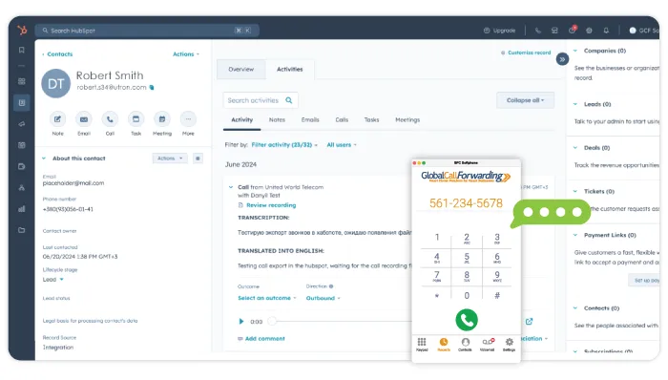Click the Email action icon

point(84,119)
